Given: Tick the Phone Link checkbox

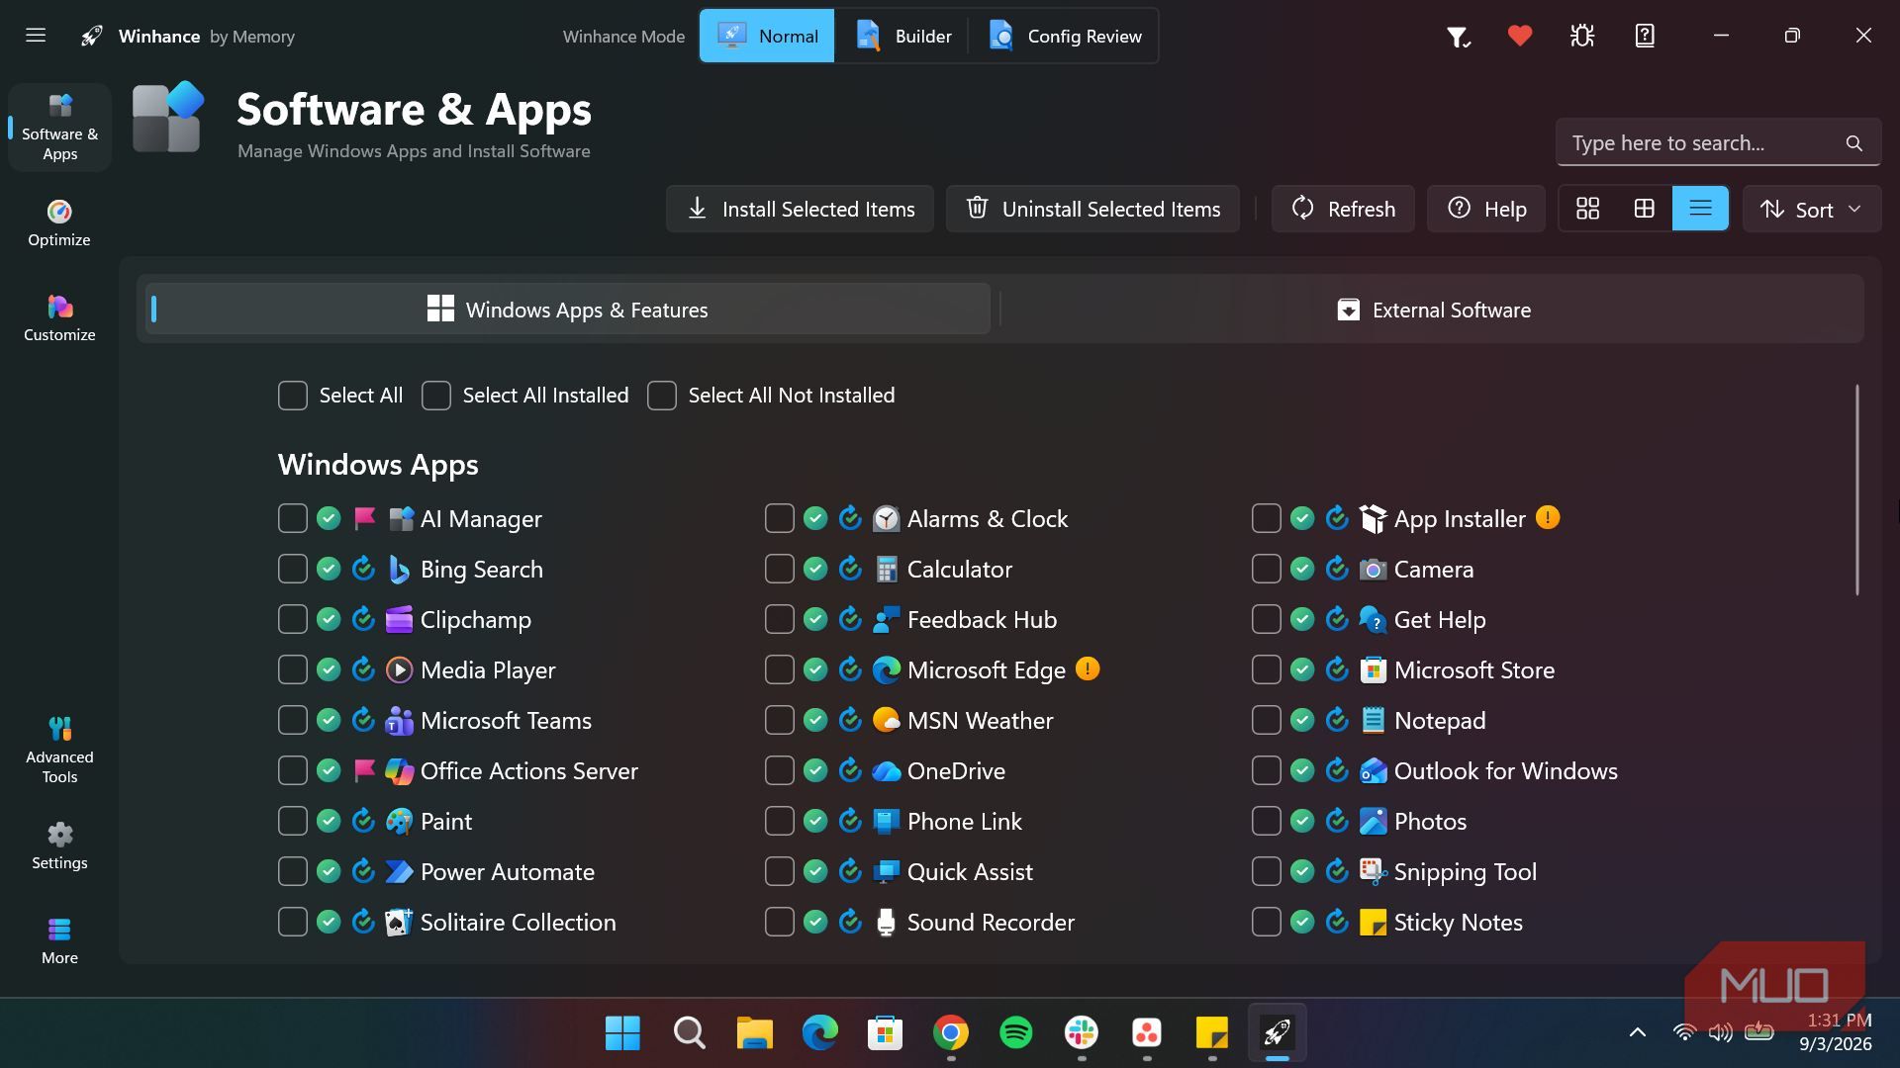Looking at the screenshot, I should (780, 821).
